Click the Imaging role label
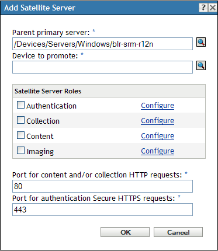Viewport: 218px width, 251px height. click(x=40, y=152)
